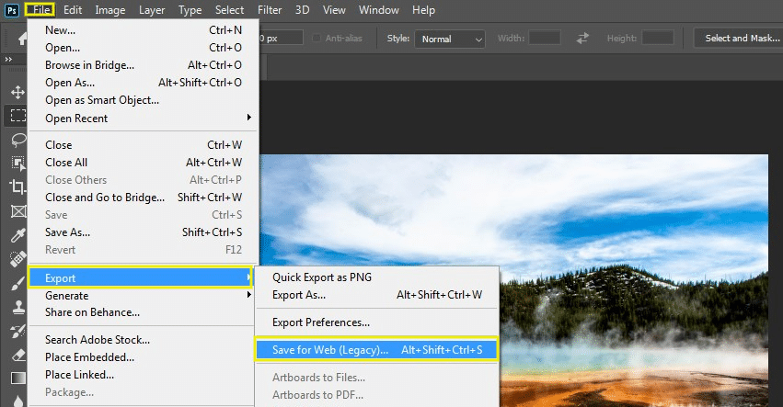Click the feather px input field
Screen dimensions: 783x407
(x=281, y=38)
